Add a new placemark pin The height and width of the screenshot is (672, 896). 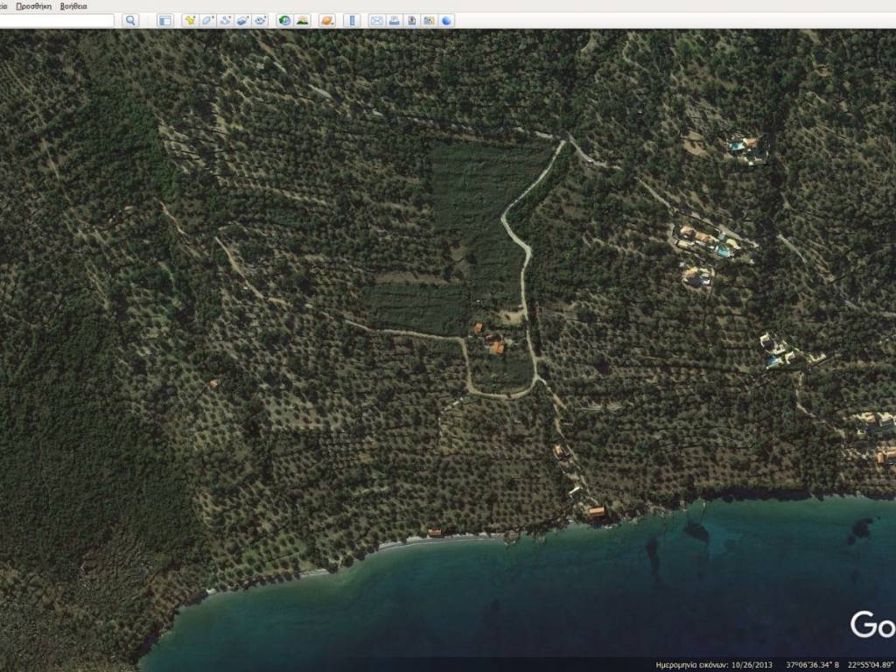[190, 20]
